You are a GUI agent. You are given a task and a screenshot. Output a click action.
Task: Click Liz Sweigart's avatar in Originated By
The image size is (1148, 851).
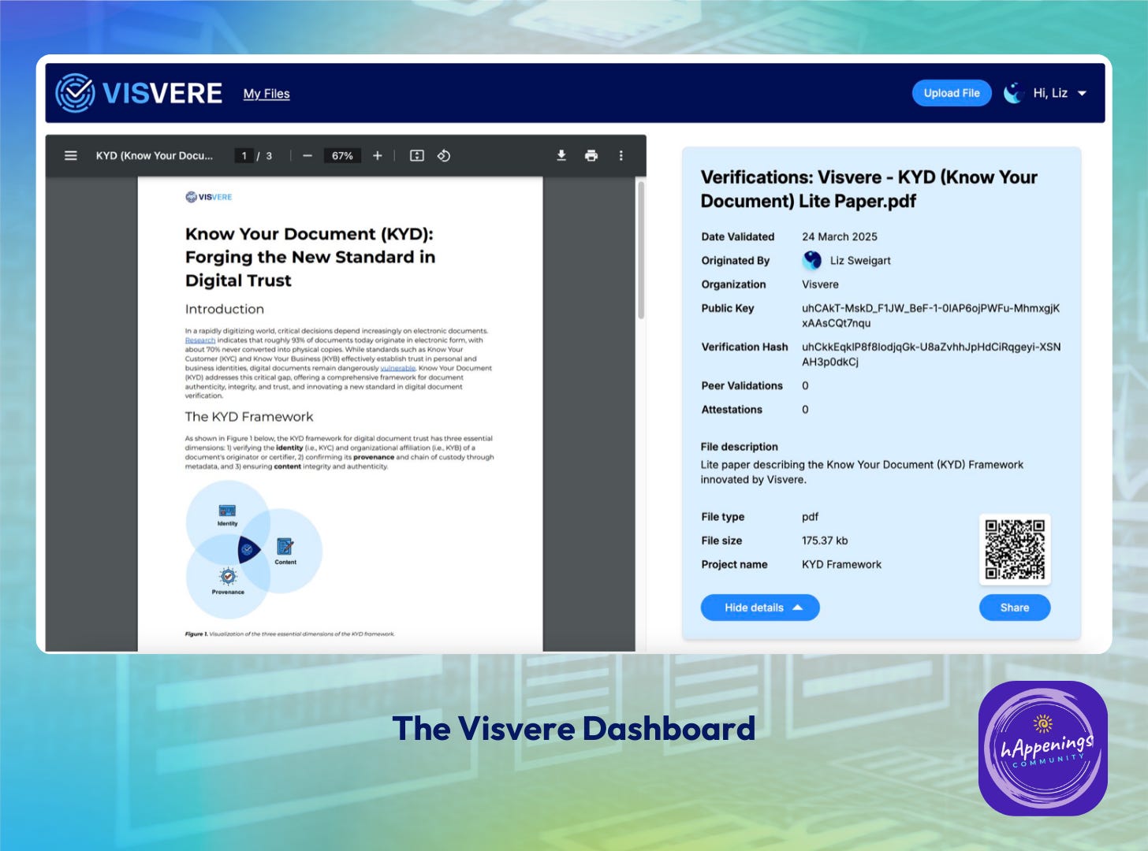pos(812,260)
